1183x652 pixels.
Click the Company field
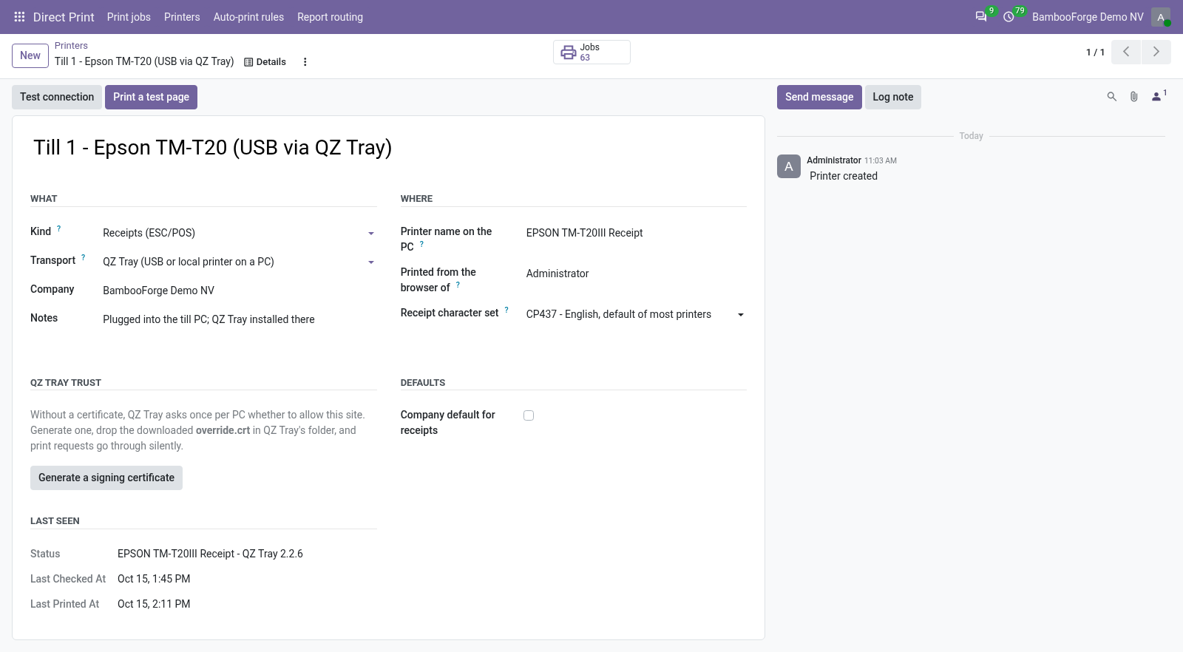click(240, 291)
